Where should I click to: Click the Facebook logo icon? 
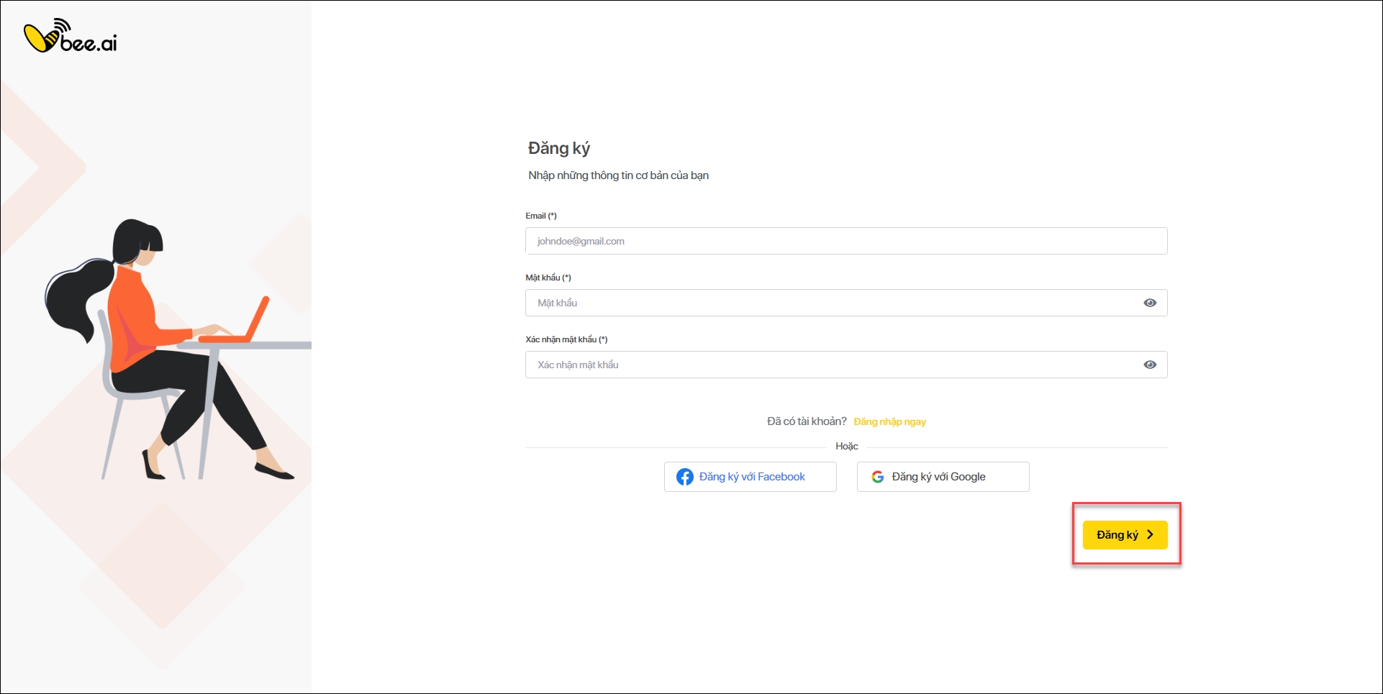pyautogui.click(x=685, y=477)
